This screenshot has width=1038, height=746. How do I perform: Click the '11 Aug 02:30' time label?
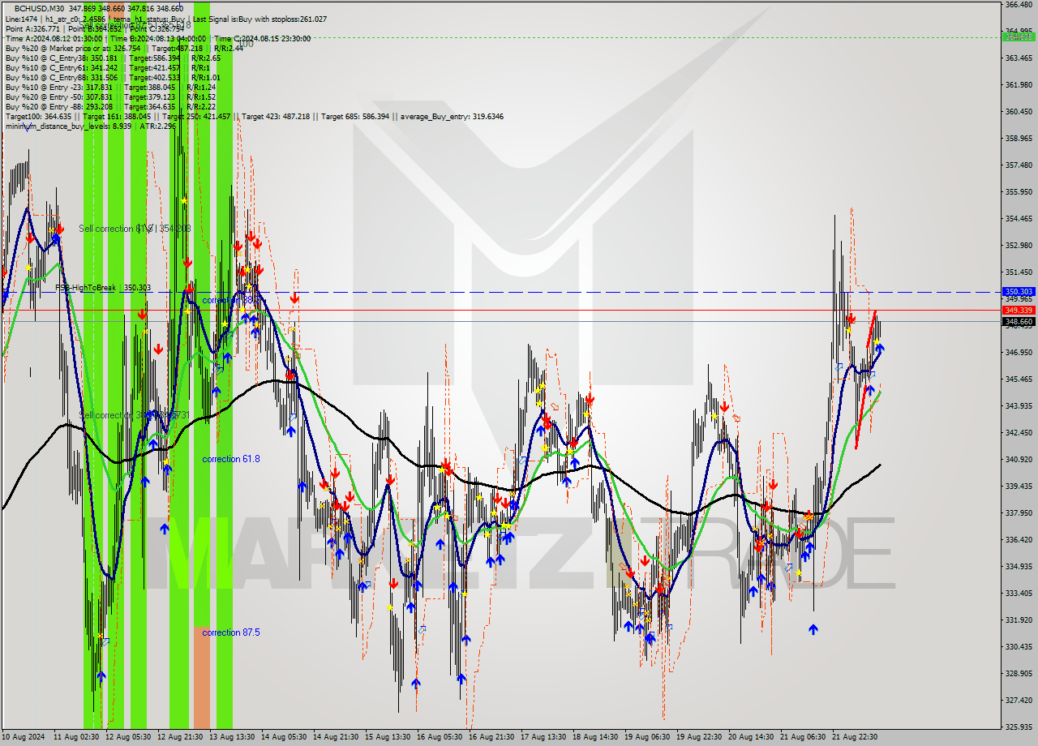[x=76, y=737]
